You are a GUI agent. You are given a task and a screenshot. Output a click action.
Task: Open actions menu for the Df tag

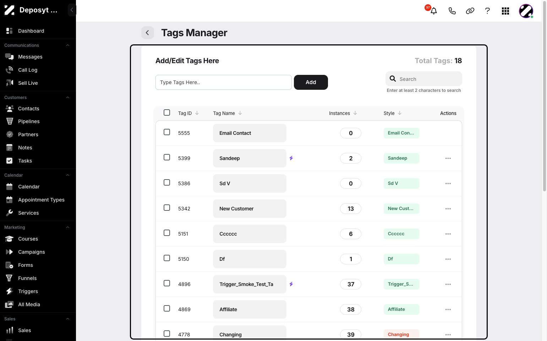[448, 259]
